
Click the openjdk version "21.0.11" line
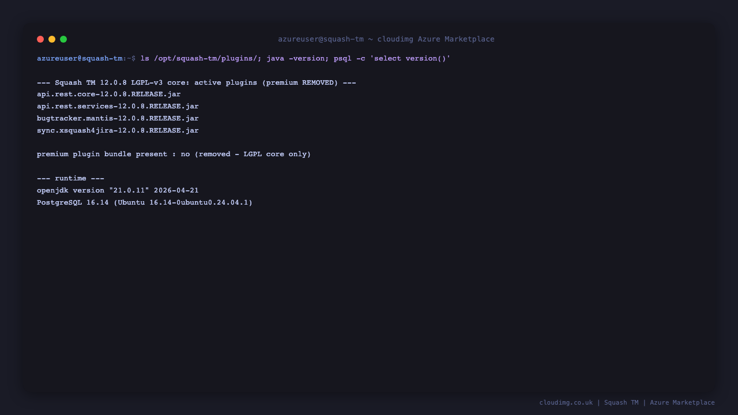[118, 191]
